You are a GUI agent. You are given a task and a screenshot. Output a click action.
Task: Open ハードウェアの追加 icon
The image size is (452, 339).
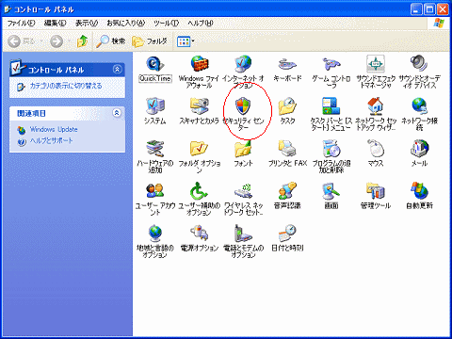[155, 149]
